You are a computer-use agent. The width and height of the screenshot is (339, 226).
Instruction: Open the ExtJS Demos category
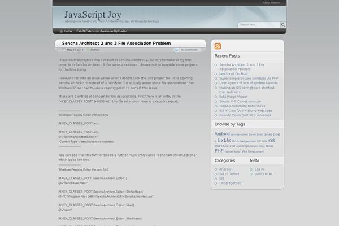coord(229,174)
